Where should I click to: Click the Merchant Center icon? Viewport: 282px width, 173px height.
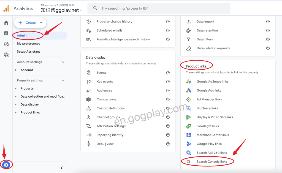tap(189, 135)
